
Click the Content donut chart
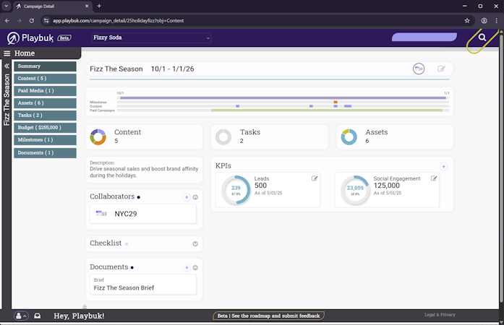98,137
